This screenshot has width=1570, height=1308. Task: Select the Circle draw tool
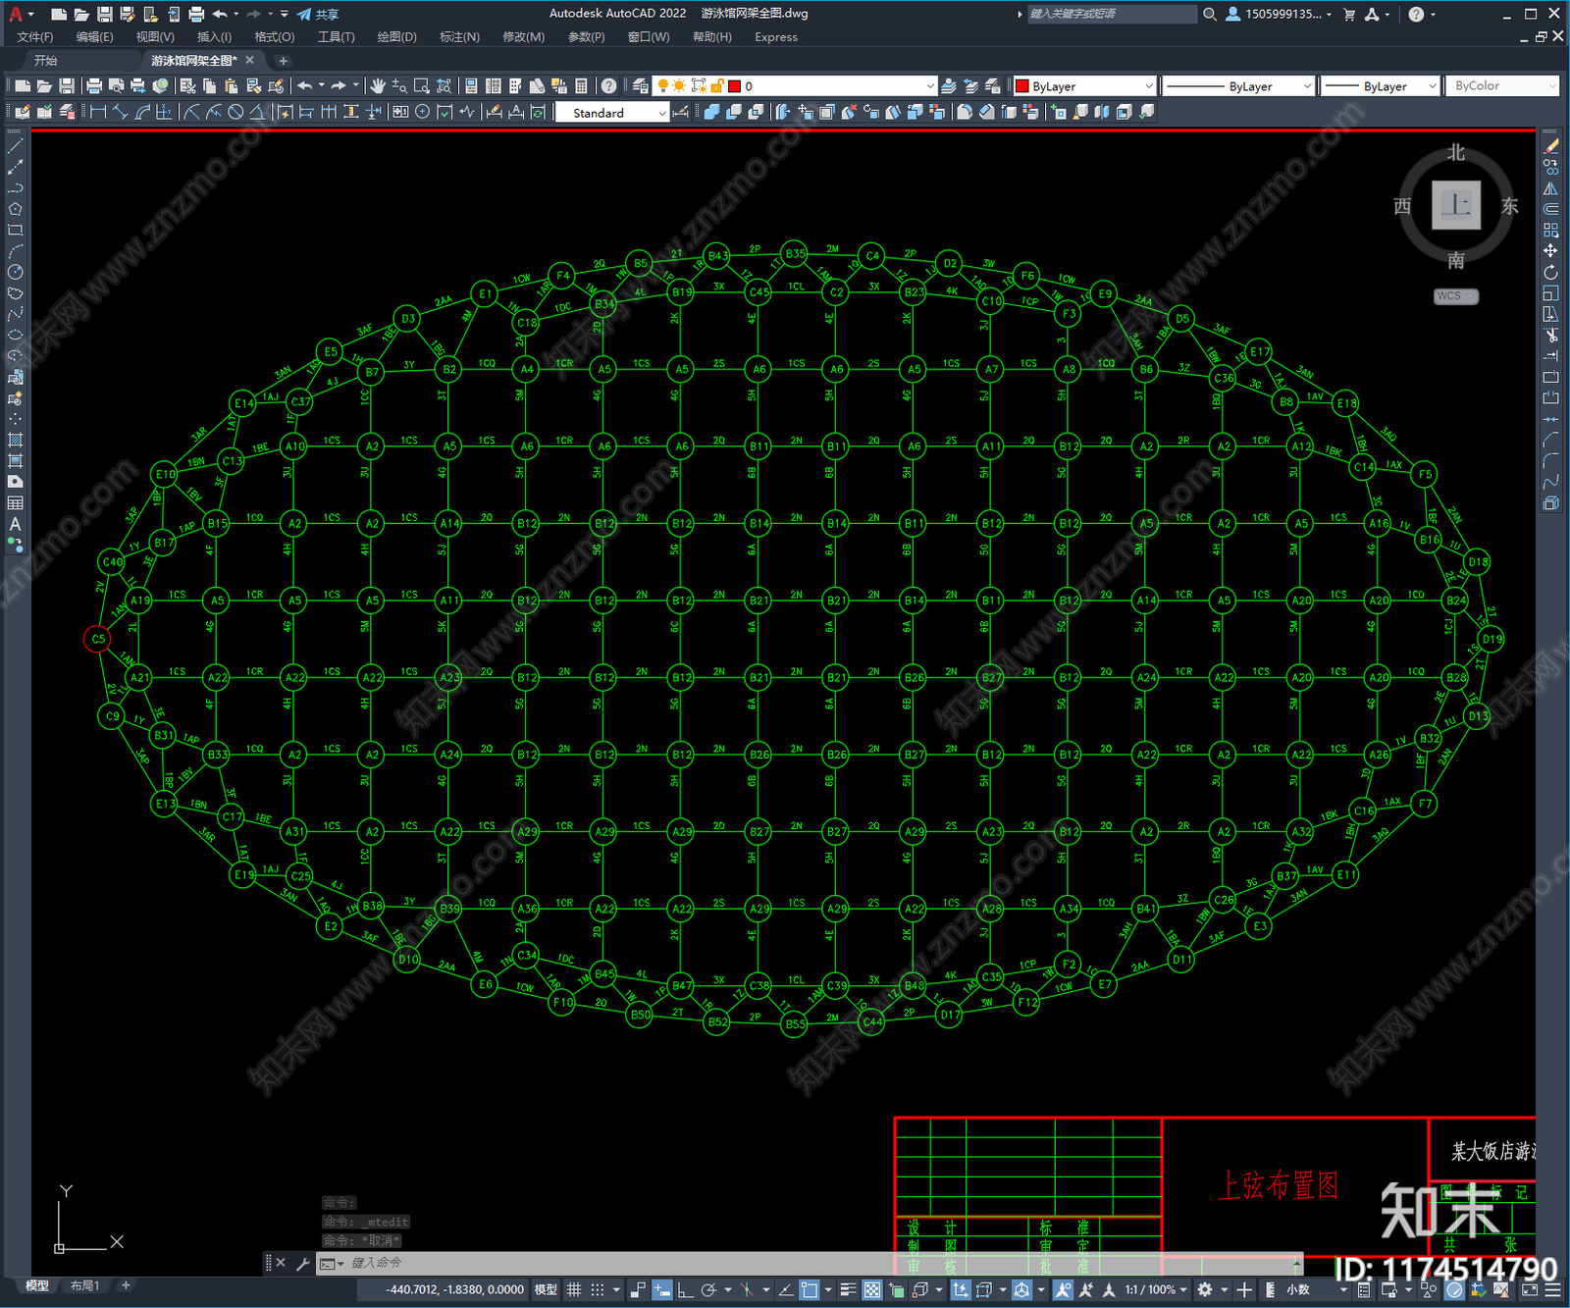(x=15, y=272)
